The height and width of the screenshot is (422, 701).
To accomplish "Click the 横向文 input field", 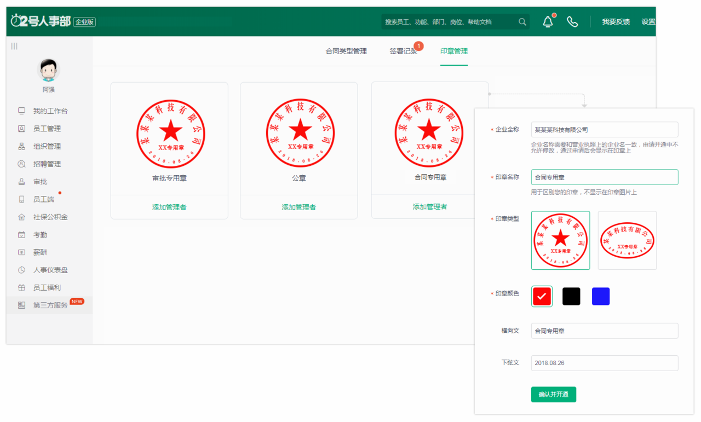I will pyautogui.click(x=605, y=331).
